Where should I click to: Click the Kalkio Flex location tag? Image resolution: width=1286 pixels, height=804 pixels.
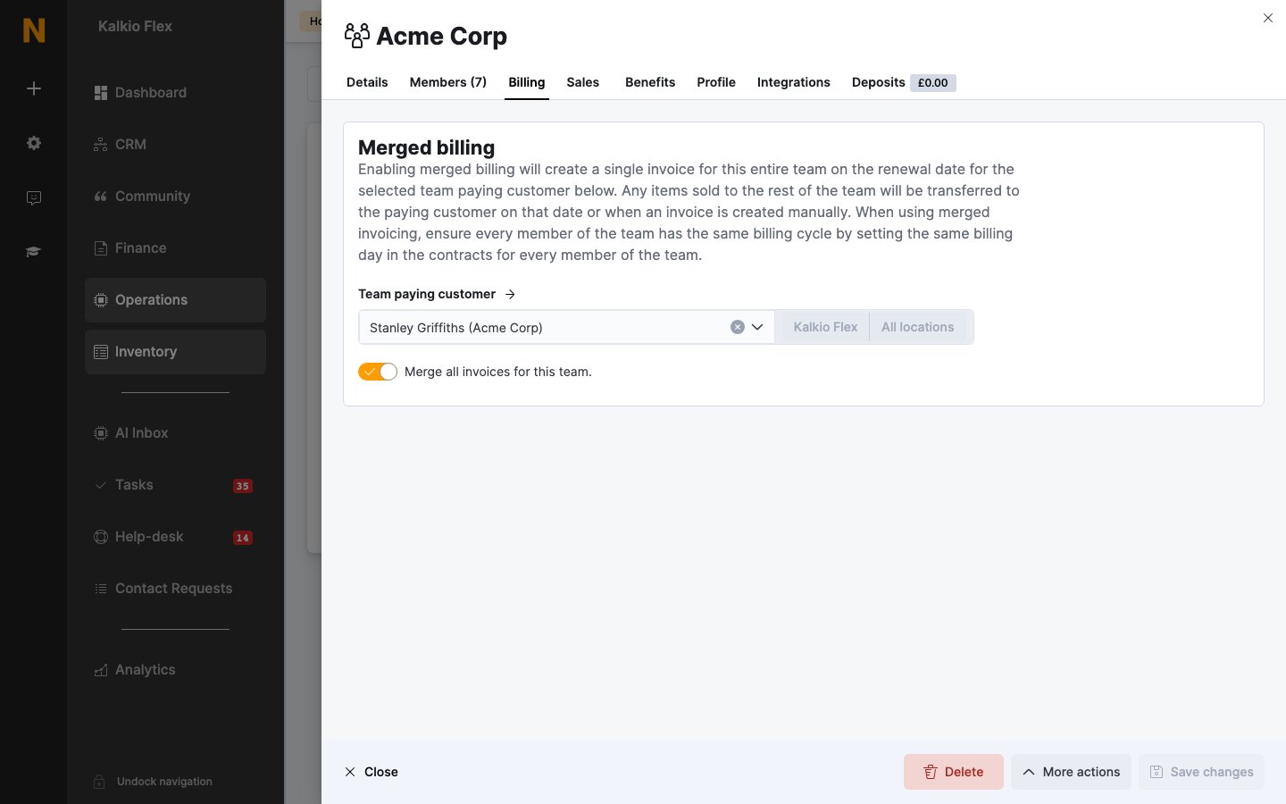click(x=825, y=327)
